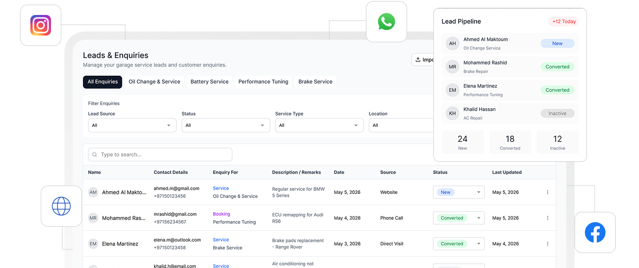Screen dimensions: 639x268
Task: Click Khalid Hassan in Lead Pipeline
Action: (x=479, y=109)
